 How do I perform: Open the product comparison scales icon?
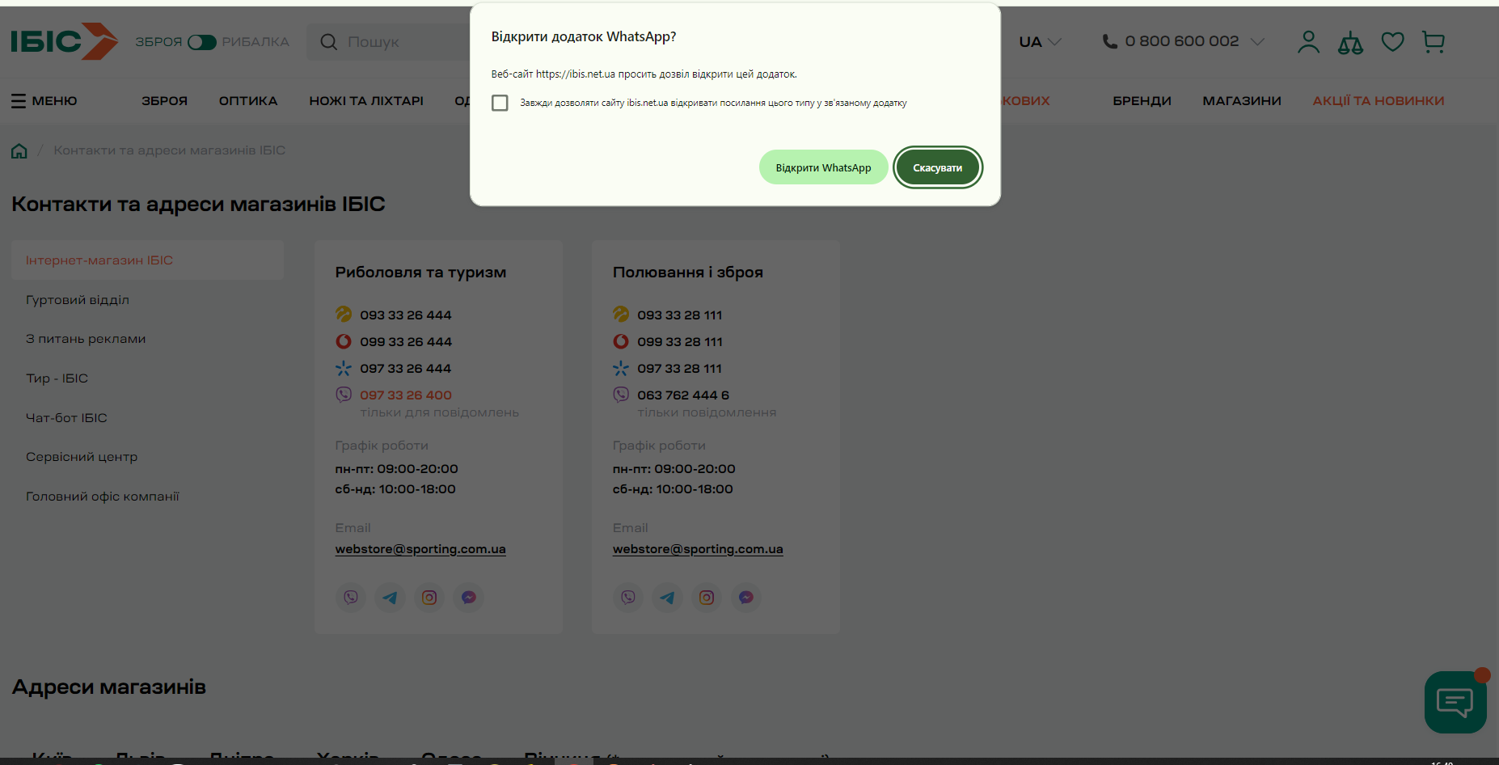pos(1350,42)
